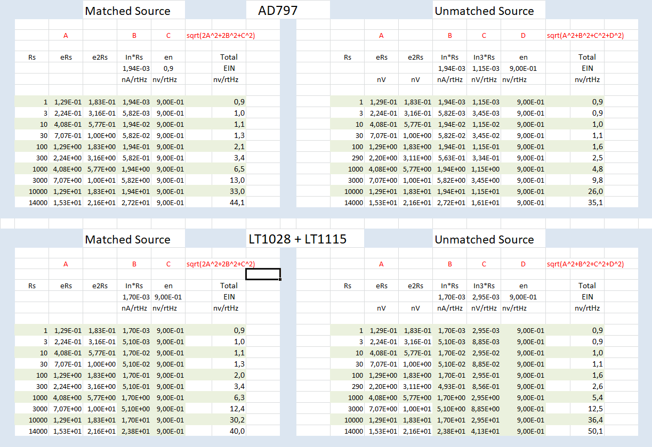Click In3*Rs value 2,95E-01

[x=486, y=375]
